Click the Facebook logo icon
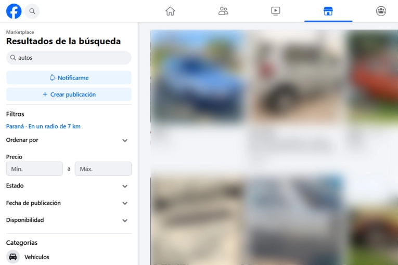398x265 pixels. point(14,11)
